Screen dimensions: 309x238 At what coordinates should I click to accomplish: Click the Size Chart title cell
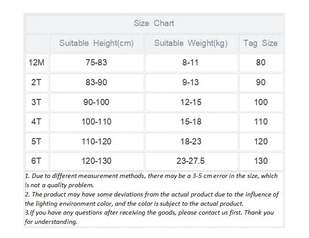154,23
